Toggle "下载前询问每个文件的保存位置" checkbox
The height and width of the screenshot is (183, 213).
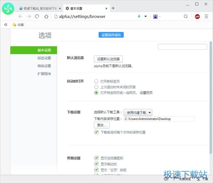coord(96,132)
